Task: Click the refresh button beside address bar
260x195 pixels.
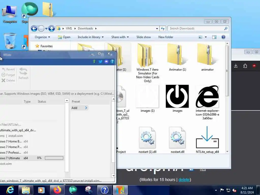Action: tap(163, 28)
